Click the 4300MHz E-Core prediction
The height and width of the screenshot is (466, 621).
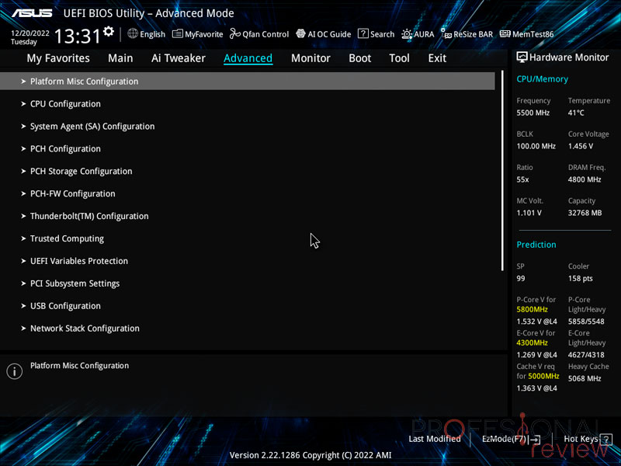[533, 343]
